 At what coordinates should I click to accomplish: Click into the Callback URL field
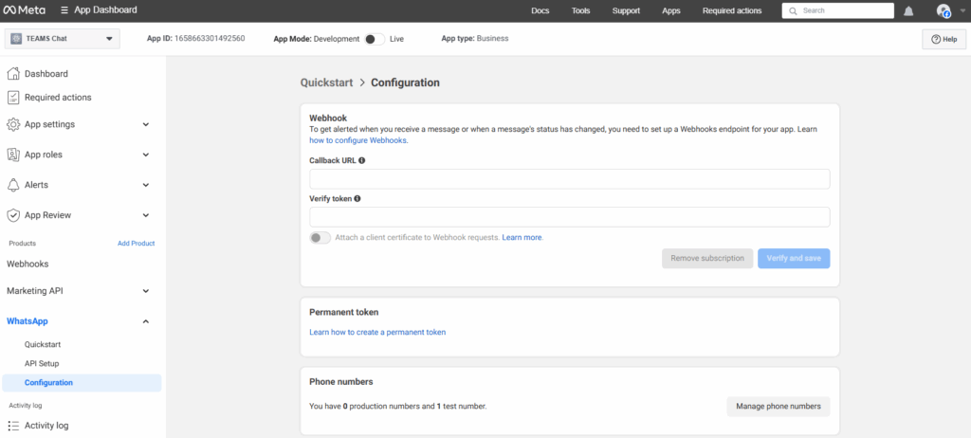(570, 179)
